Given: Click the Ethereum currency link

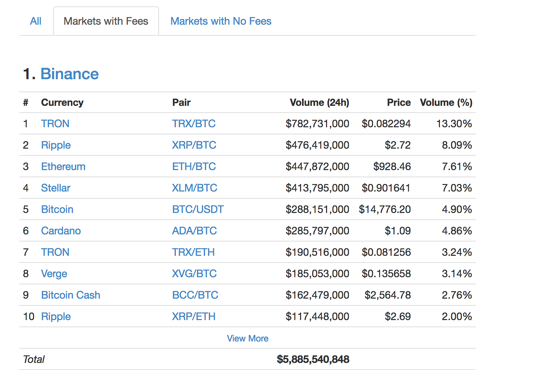Looking at the screenshot, I should click(x=63, y=166).
